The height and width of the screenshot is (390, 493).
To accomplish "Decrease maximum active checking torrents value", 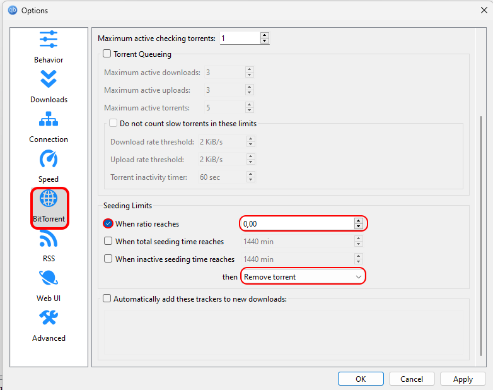I will (x=265, y=41).
